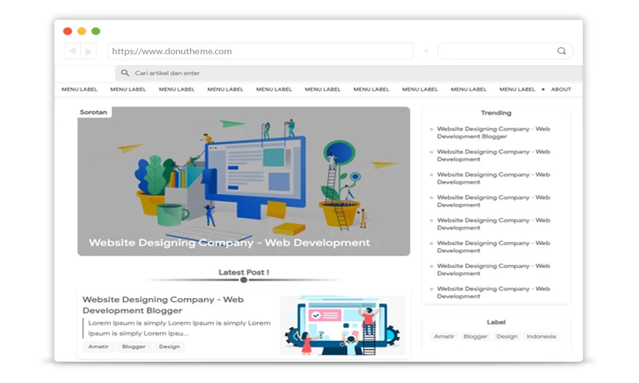
Task: Open the latest post thumbnail illustration
Action: [343, 325]
